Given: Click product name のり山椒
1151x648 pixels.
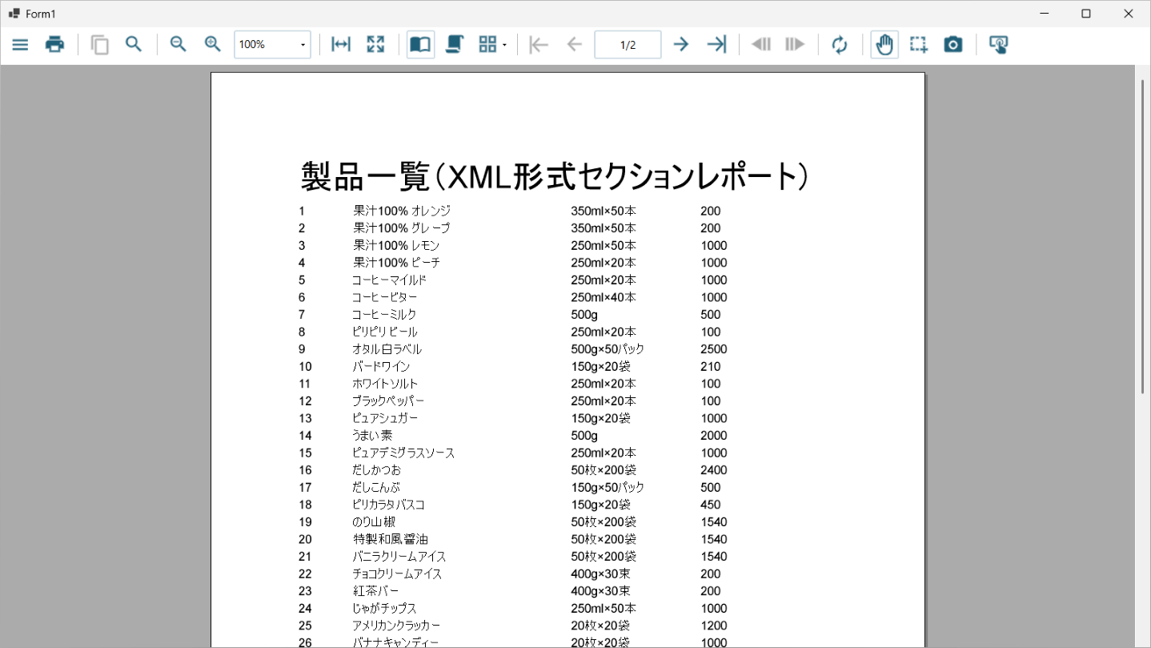Looking at the screenshot, I should (374, 522).
